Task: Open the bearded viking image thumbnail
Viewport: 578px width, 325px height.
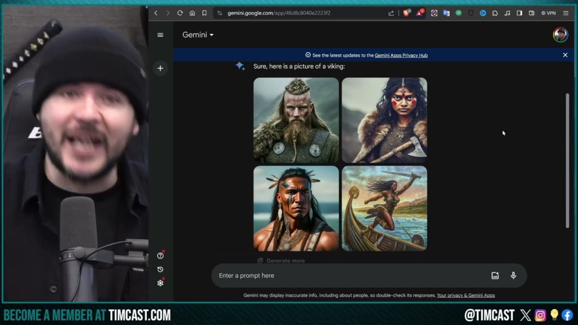Action: click(x=296, y=120)
